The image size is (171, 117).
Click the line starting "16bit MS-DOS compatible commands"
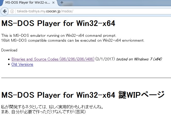coord(73,40)
